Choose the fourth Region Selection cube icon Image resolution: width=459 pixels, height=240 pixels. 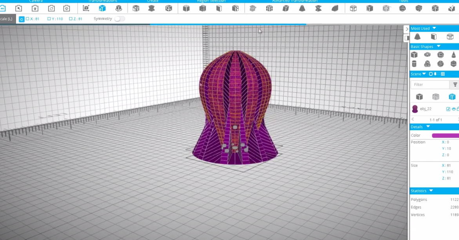235,8
